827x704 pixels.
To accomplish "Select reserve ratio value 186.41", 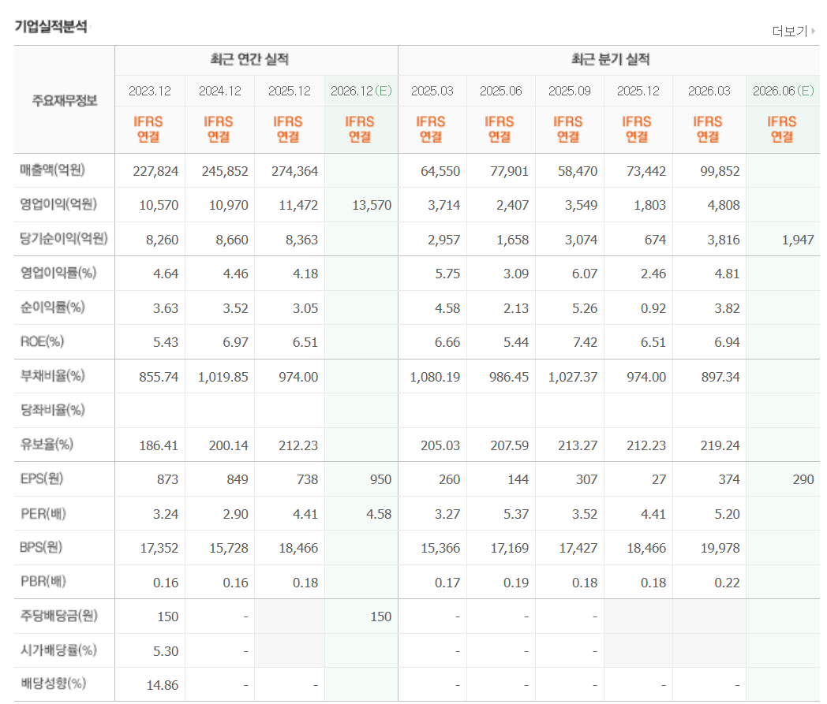I will pos(159,445).
